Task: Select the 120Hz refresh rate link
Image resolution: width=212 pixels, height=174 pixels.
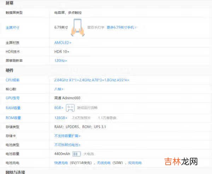Action: [61, 61]
